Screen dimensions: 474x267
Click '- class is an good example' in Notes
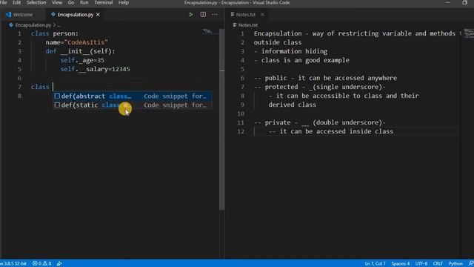tap(301, 60)
